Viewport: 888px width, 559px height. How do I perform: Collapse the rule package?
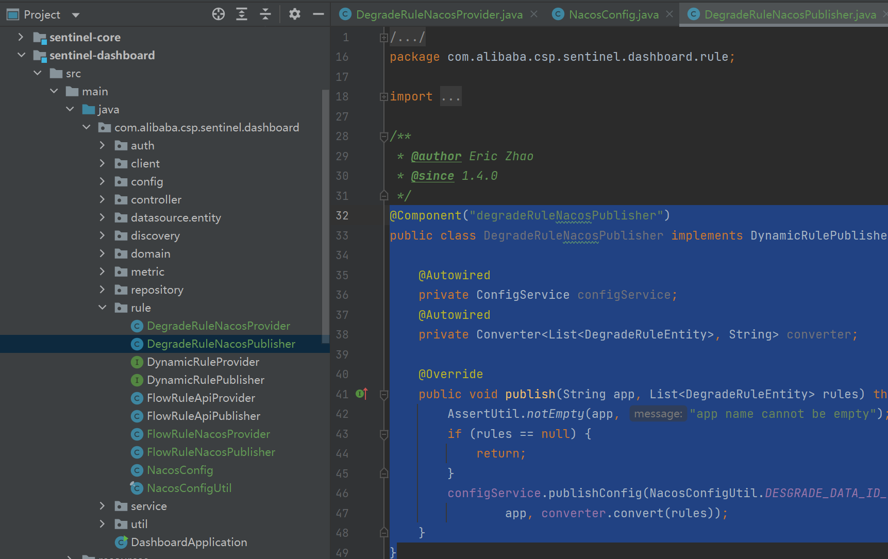point(103,308)
